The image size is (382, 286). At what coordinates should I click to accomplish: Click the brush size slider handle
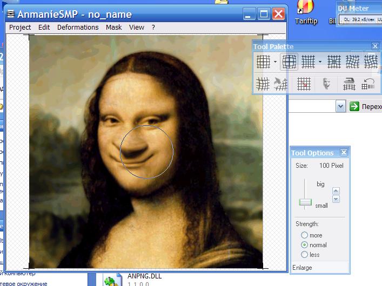click(x=305, y=202)
